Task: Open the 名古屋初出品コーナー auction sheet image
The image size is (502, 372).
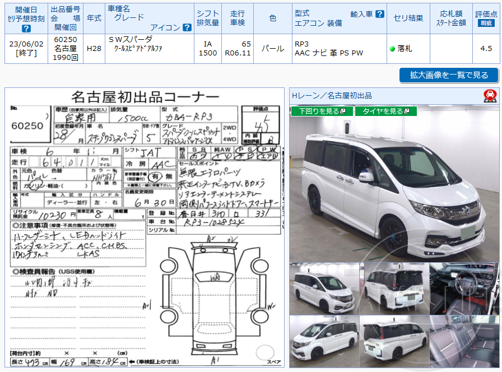Action: point(143,224)
